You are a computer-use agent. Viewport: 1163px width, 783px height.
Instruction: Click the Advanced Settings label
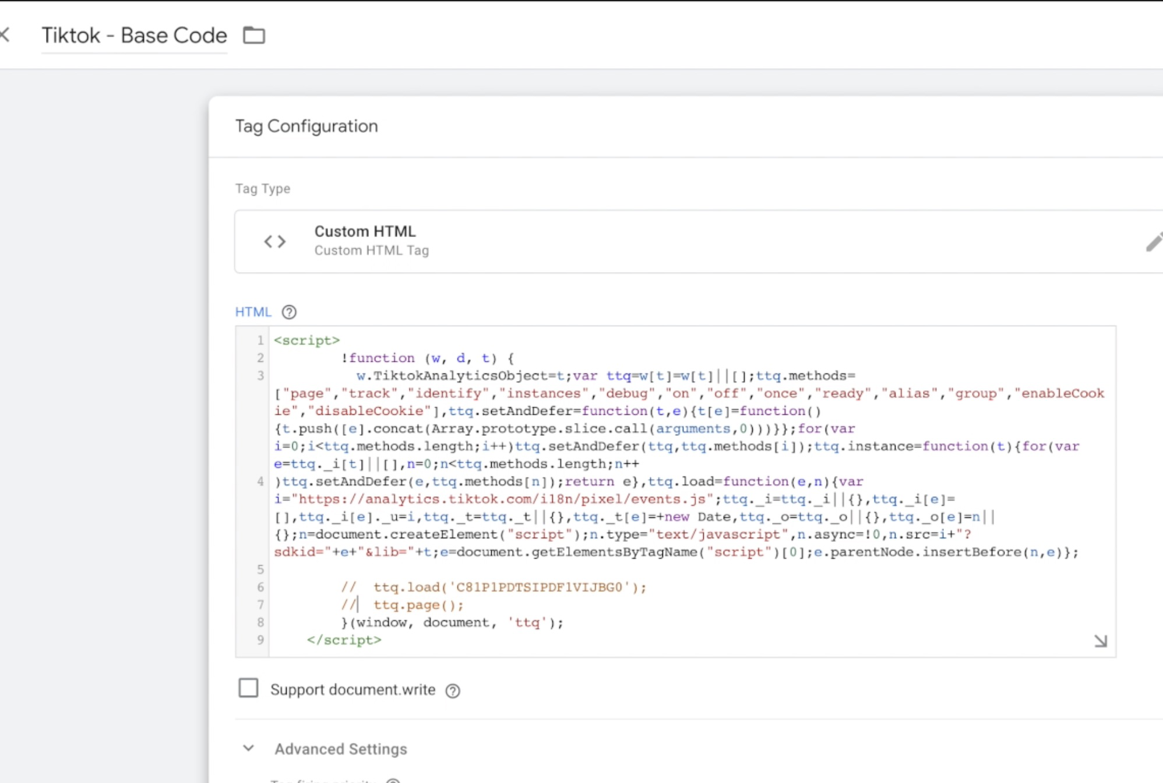pos(341,749)
